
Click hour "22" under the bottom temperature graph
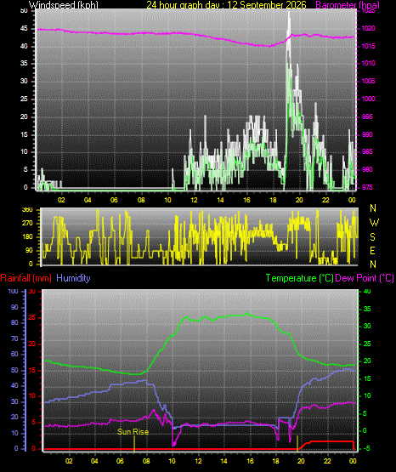pos(327,461)
